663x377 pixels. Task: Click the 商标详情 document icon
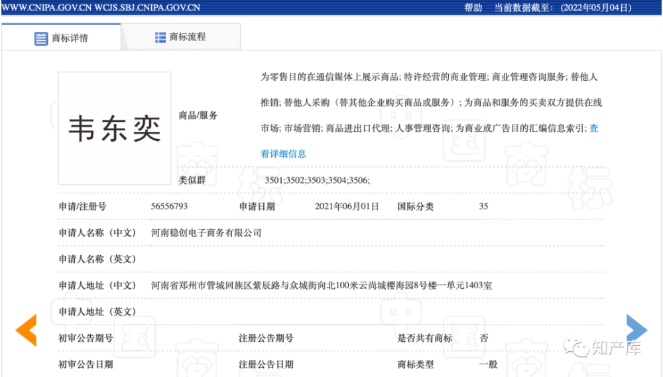point(41,38)
